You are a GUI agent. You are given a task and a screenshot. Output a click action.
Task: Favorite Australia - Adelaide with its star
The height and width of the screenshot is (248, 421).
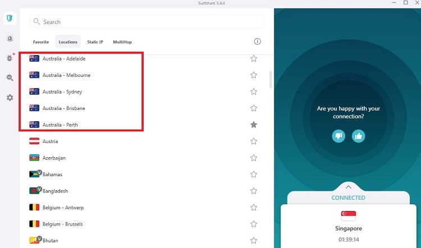[254, 58]
